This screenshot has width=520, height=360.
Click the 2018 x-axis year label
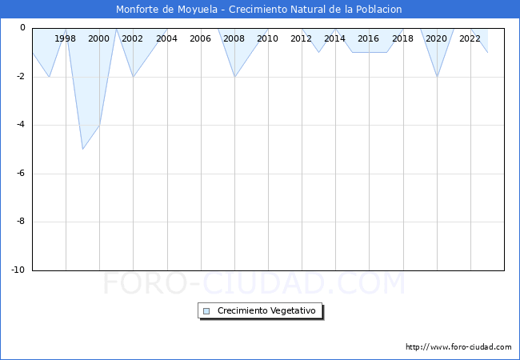(x=402, y=38)
